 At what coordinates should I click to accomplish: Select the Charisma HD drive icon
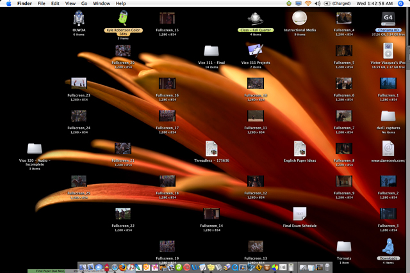click(x=388, y=18)
